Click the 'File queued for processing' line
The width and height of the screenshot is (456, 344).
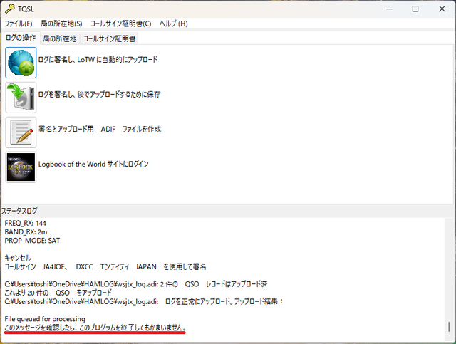click(45, 319)
